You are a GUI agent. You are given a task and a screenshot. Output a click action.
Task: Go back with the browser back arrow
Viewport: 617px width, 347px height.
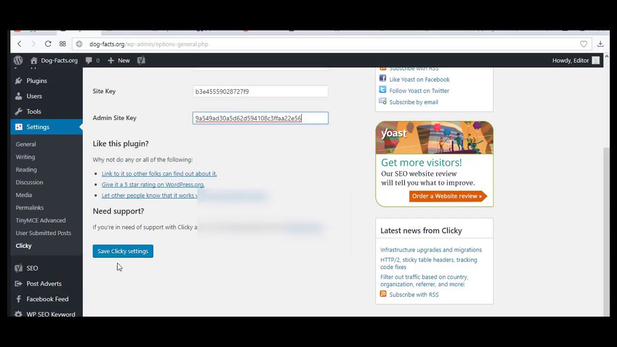(x=19, y=44)
